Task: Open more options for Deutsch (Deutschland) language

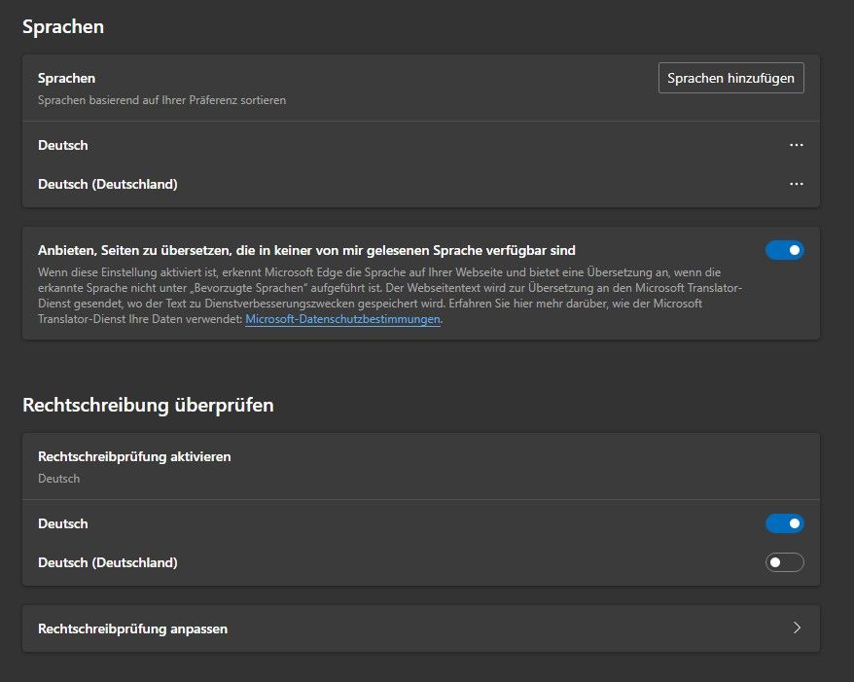Action: pos(797,184)
